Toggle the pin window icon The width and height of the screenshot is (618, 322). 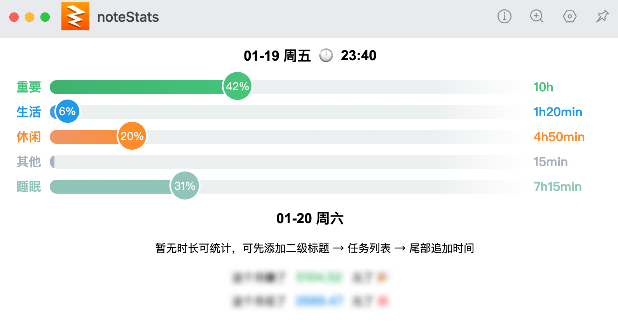tap(602, 16)
